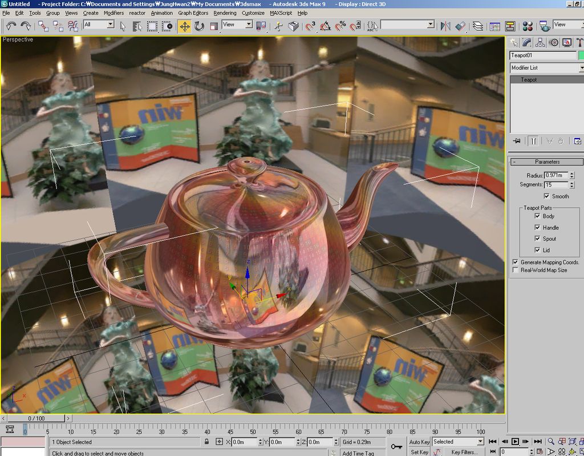Switch to the Motion panel tab

553,42
